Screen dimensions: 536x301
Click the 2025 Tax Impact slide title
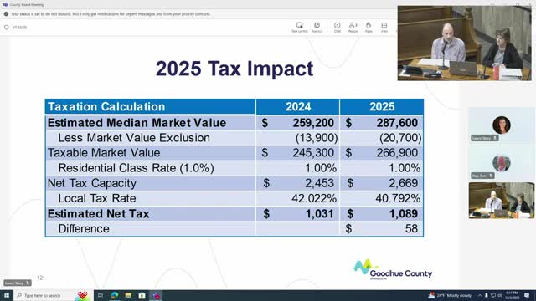pyautogui.click(x=234, y=69)
